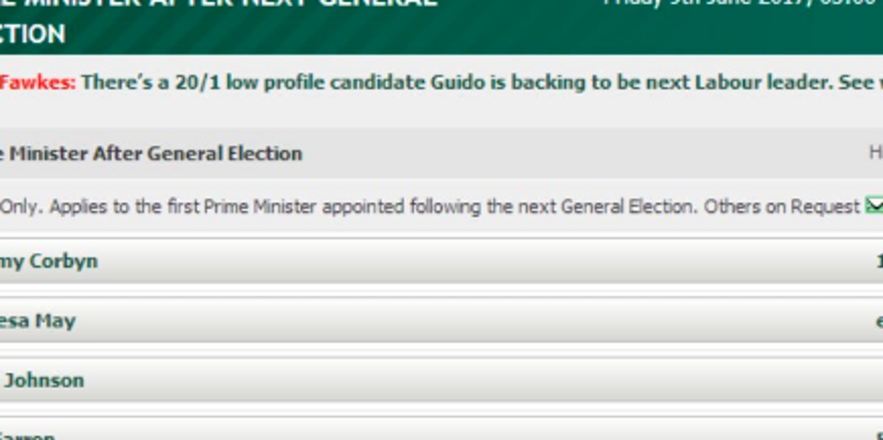Select the May selection row
Image resolution: width=883 pixels, height=440 pixels.
click(441, 320)
